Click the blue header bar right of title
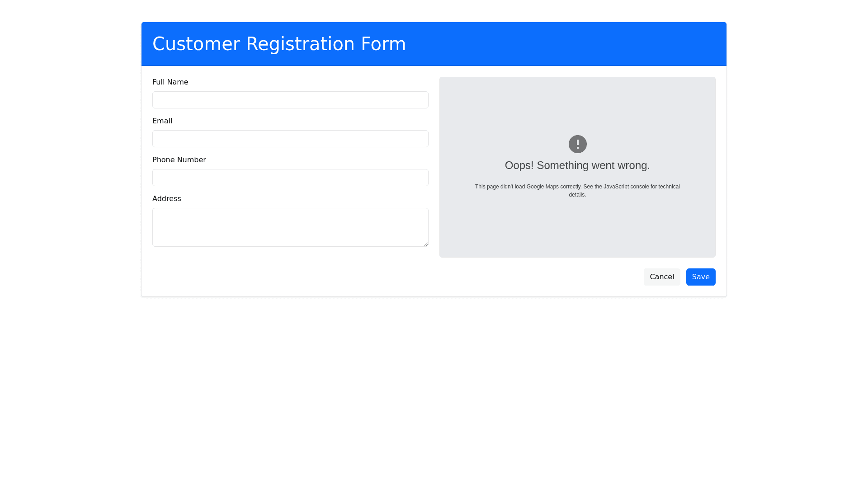 coord(565,44)
